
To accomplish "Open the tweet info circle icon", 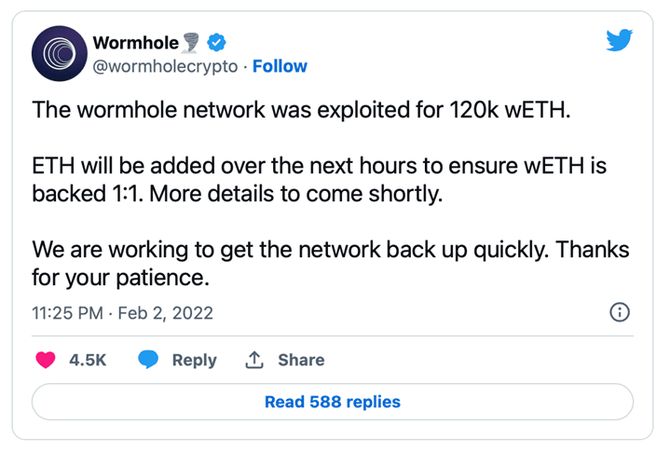I will point(620,312).
